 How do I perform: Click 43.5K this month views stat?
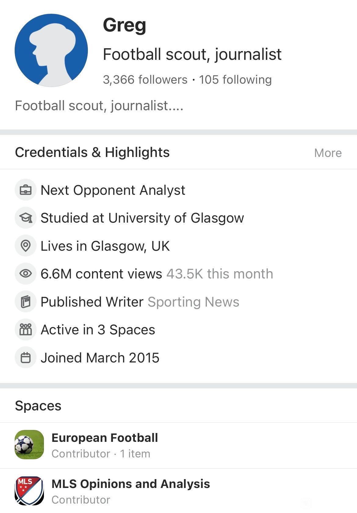[x=220, y=274]
